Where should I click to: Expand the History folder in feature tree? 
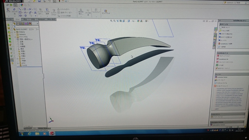[15, 32]
